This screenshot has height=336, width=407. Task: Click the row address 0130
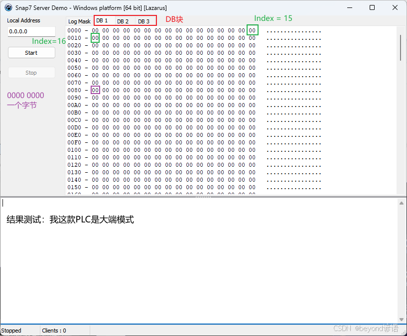point(74,173)
